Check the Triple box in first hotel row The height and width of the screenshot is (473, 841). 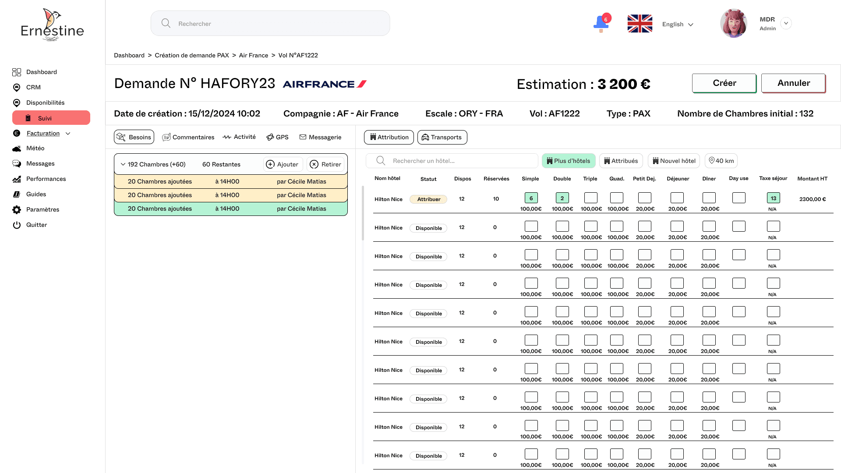click(x=590, y=198)
